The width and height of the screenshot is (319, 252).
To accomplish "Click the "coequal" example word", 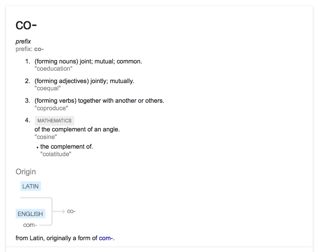I will click(x=48, y=88).
